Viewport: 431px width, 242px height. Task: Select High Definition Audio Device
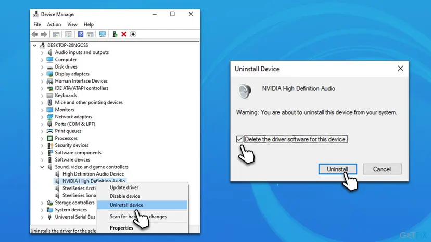93,174
